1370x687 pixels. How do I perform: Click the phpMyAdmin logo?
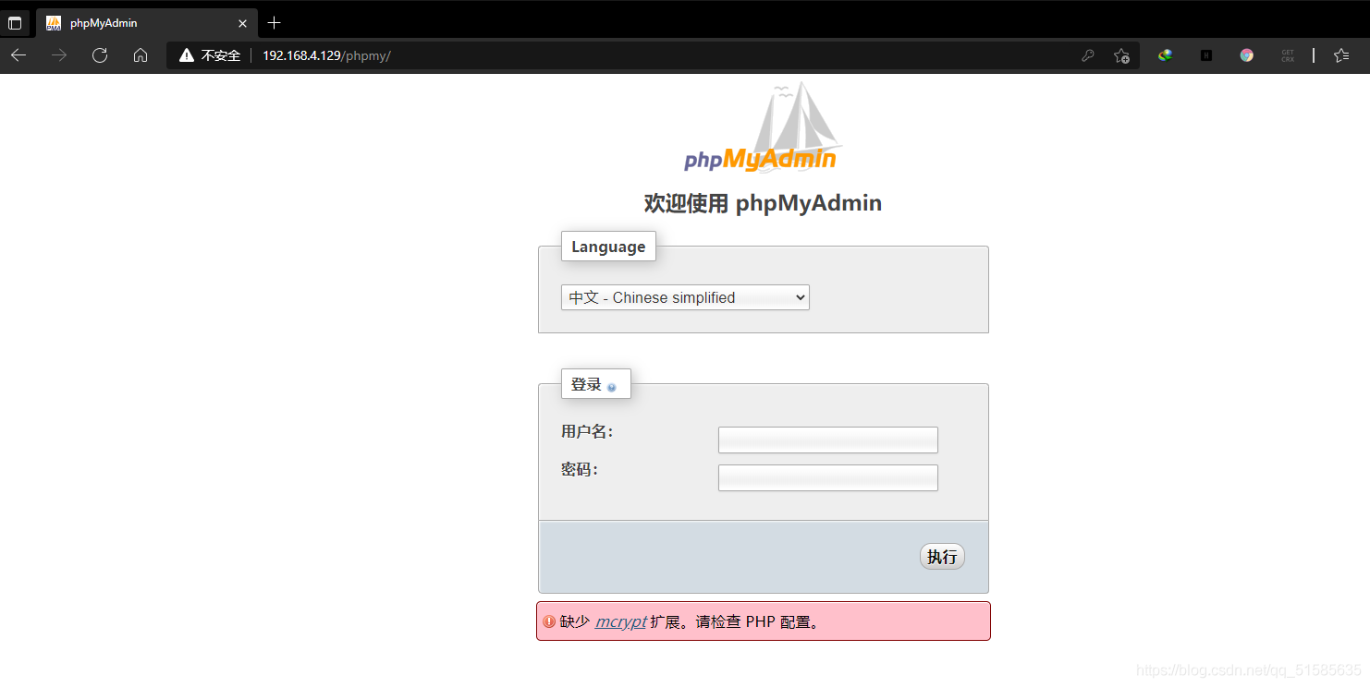point(762,127)
